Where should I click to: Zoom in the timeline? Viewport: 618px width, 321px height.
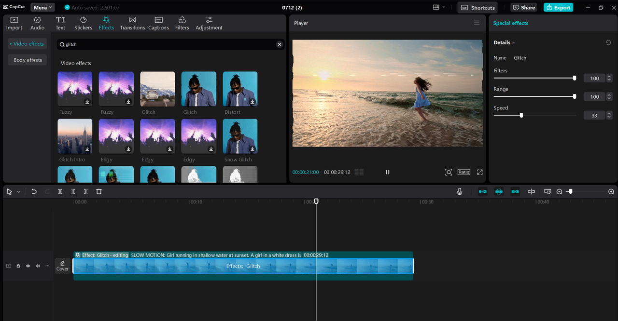pos(611,191)
